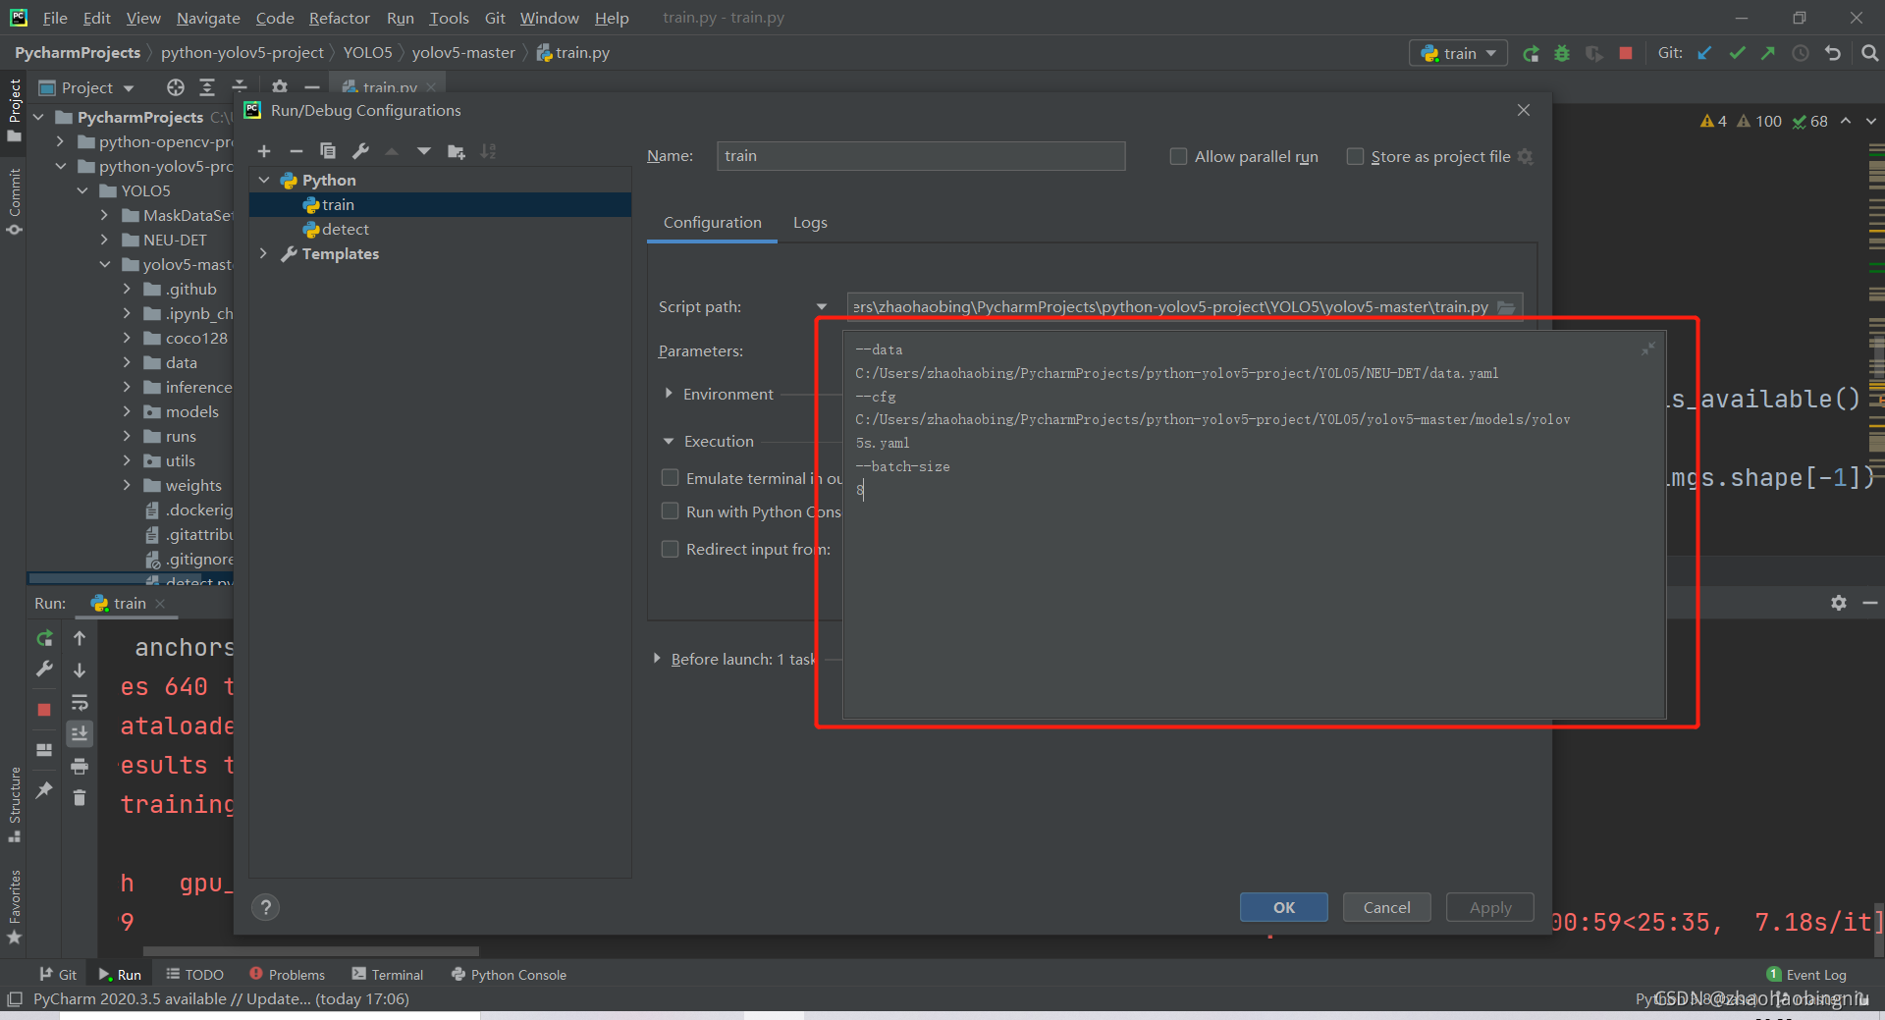
Task: Check Run with Python Console option
Action: pos(670,510)
